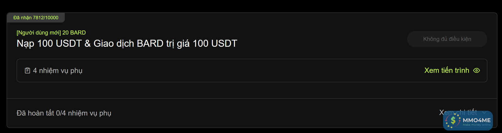Image resolution: width=502 pixels, height=133 pixels.
Task: Expand the chevron arrow beside Xem chi tiết
Action: (484, 113)
